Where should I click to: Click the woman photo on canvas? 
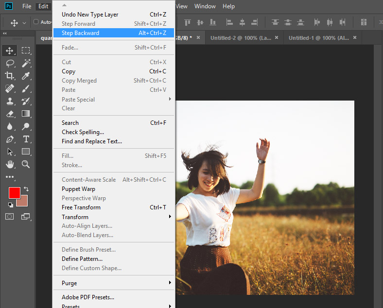pyautogui.click(x=265, y=198)
